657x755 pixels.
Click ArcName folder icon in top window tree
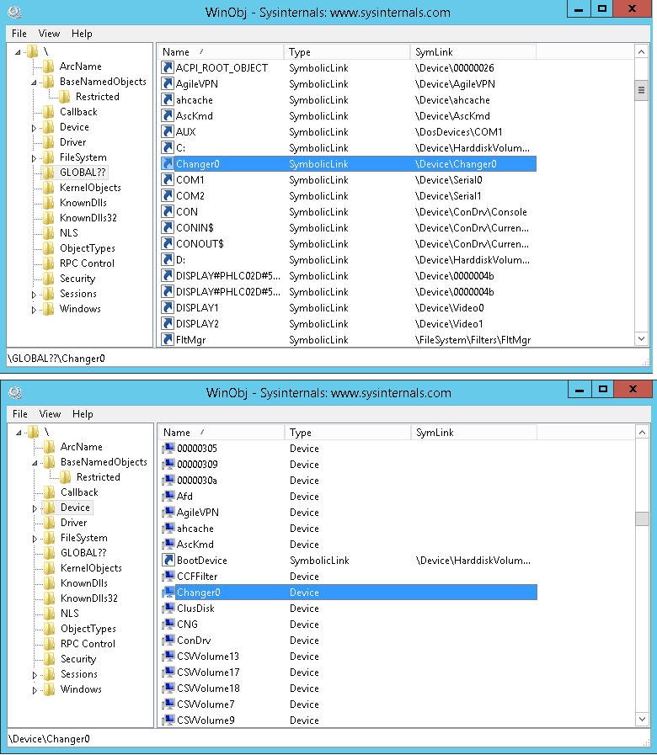48,66
